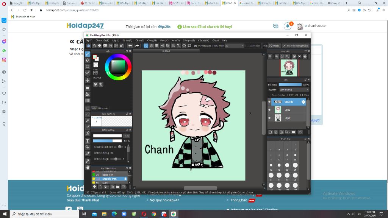The image size is (388, 218).
Task: Click the Hoidap247 logo on webpage
Action: [x=85, y=26]
